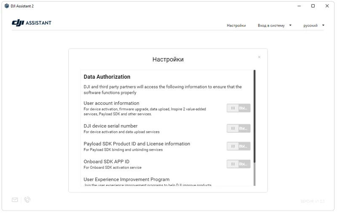Click the phone support icon
Viewport: 337px width, 213px height.
coord(27,200)
